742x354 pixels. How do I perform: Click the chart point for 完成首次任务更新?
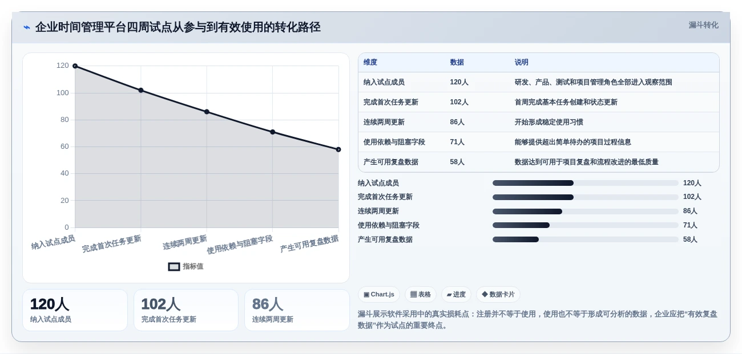click(x=141, y=90)
